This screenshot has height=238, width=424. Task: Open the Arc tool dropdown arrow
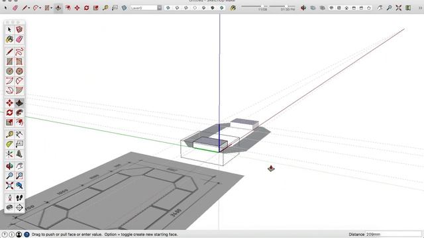[x=40, y=8]
